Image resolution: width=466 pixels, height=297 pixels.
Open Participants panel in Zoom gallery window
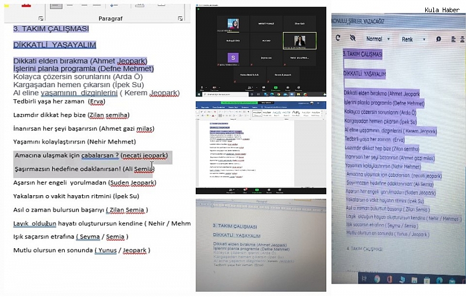click(250, 88)
